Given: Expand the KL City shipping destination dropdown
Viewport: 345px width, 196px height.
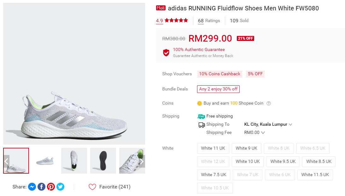Looking at the screenshot, I should [268, 124].
